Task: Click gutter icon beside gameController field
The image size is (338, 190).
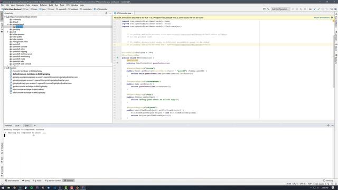Action: 117,63
